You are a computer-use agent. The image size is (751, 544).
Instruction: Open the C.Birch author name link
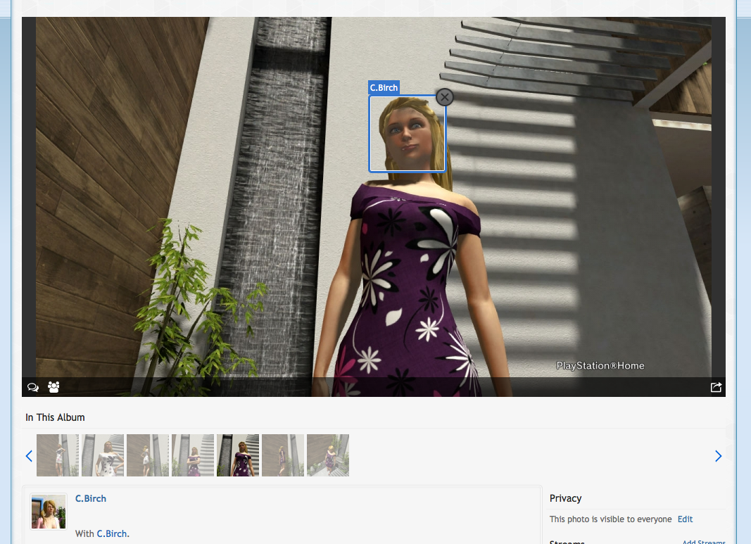[91, 498]
